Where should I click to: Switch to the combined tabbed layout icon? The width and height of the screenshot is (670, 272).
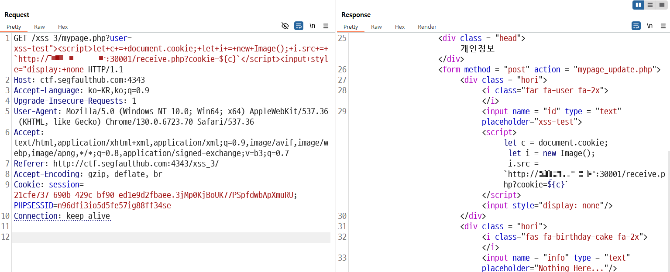662,5
